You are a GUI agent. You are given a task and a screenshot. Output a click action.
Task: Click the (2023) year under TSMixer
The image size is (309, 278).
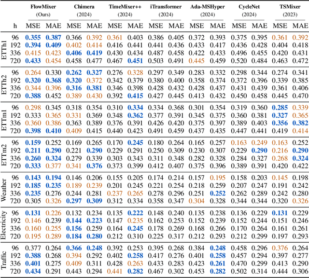[290, 14]
